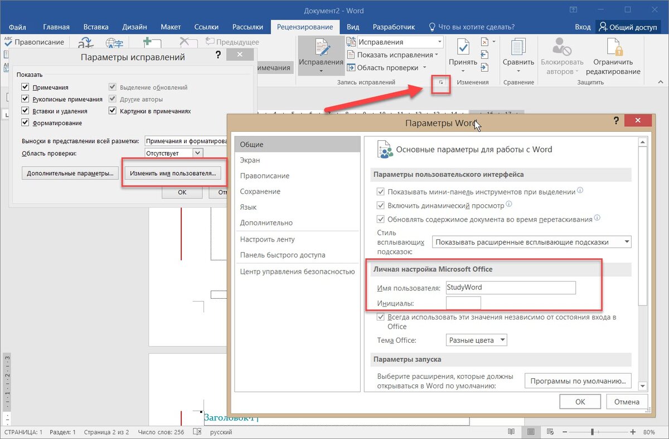Toggle Всегда использовать эти значения checkbox
The height and width of the screenshot is (439, 669).
[x=381, y=317]
